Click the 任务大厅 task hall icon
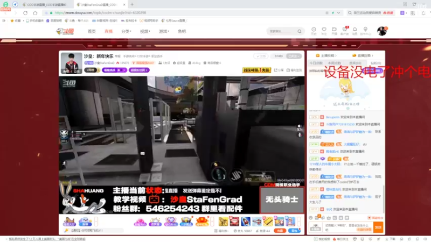Viewport: 431px width, 242px height. click(69, 222)
